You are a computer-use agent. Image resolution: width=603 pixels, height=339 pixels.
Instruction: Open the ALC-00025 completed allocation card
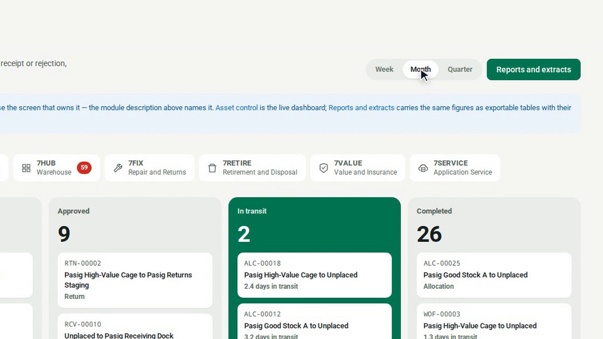click(494, 275)
